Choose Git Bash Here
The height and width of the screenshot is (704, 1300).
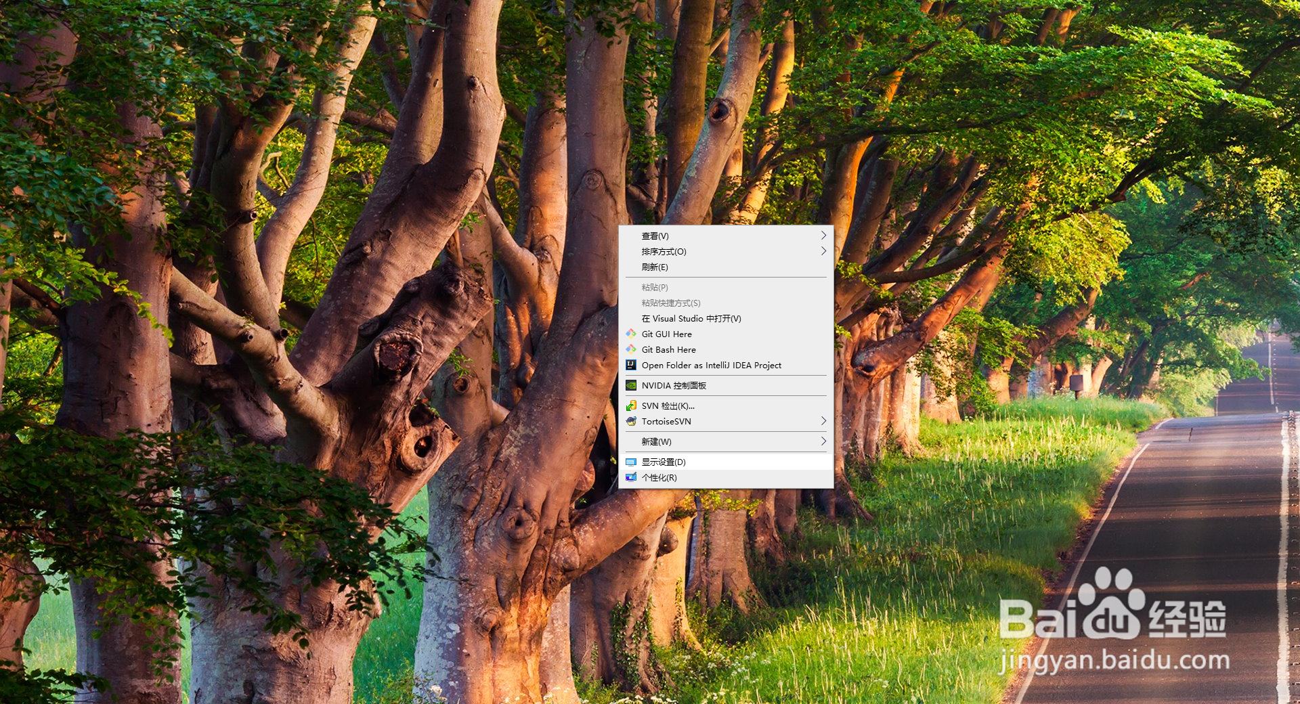(726, 349)
